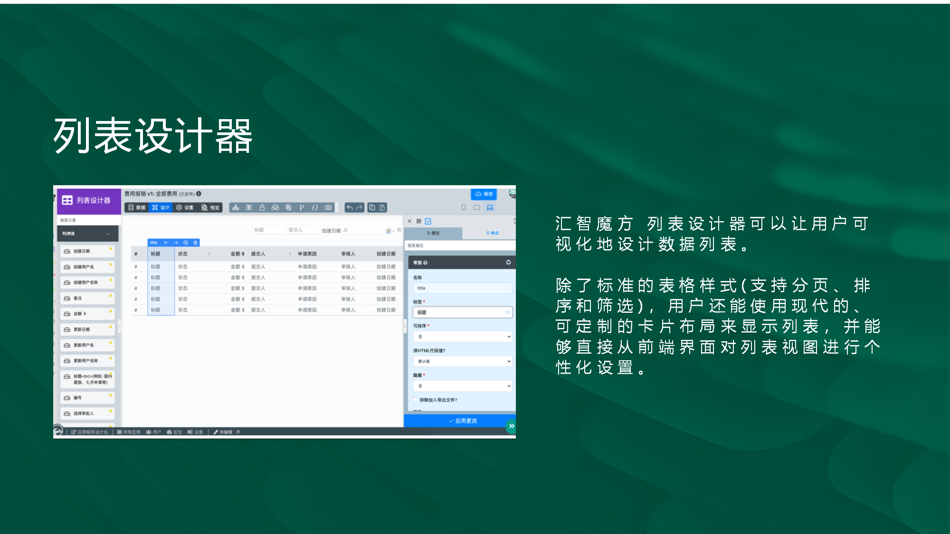
Task: Open the 隐藏 dropdown
Action: point(463,386)
